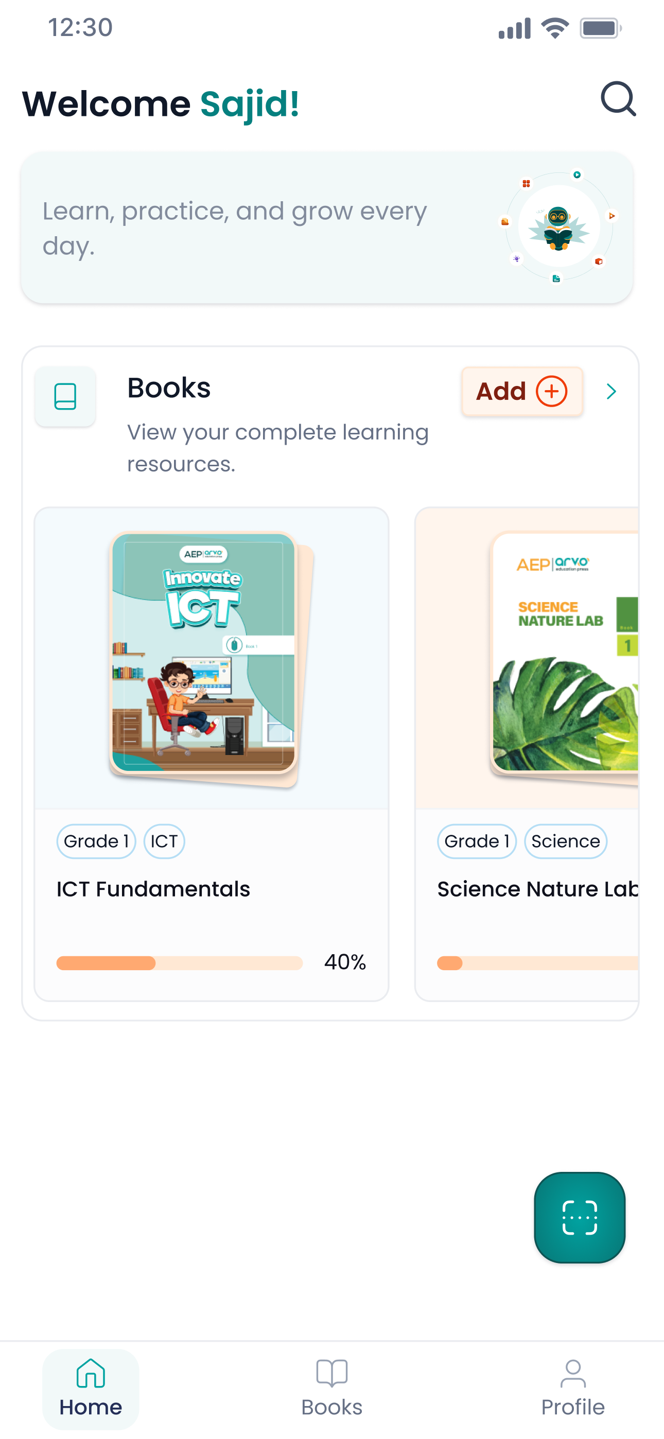Switch to the Profile tab label

[x=573, y=1407]
